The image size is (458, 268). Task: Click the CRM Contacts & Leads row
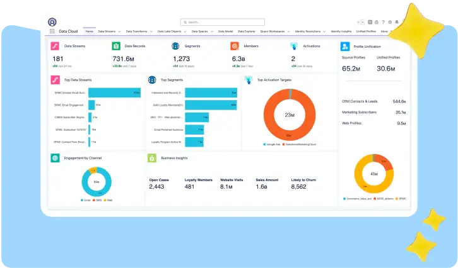click(374, 101)
